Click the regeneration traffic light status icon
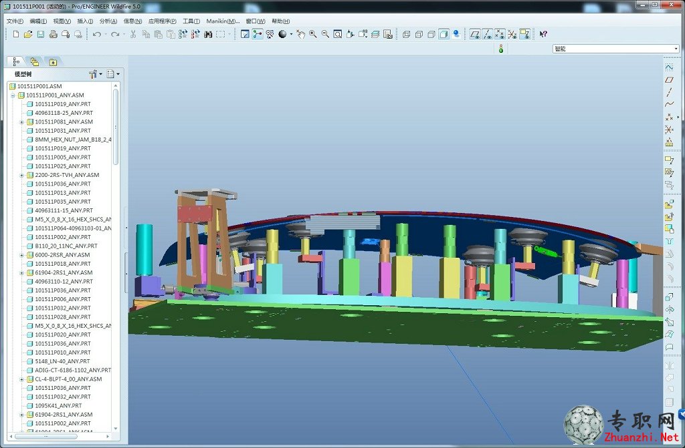Viewport: 685px width, 448px height. [501, 49]
